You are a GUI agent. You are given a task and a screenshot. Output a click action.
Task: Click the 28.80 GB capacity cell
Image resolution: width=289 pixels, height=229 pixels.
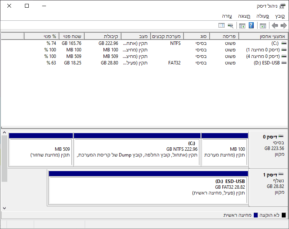[x=110, y=63]
